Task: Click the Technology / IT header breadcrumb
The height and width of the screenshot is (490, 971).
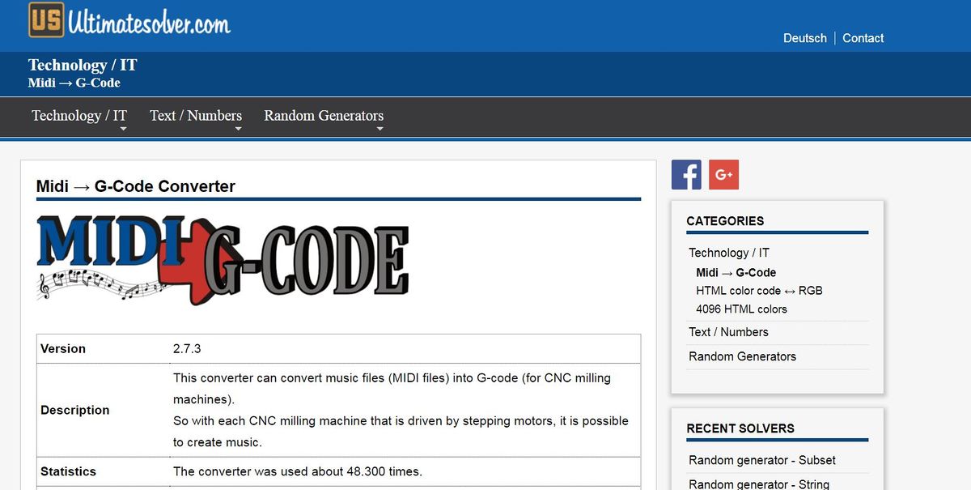Action: click(x=83, y=66)
